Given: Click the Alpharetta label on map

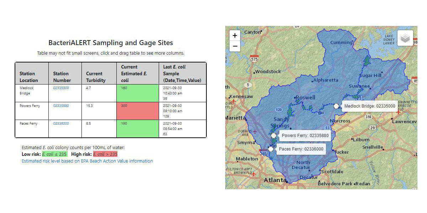Looking at the screenshot, I should (326, 80).
